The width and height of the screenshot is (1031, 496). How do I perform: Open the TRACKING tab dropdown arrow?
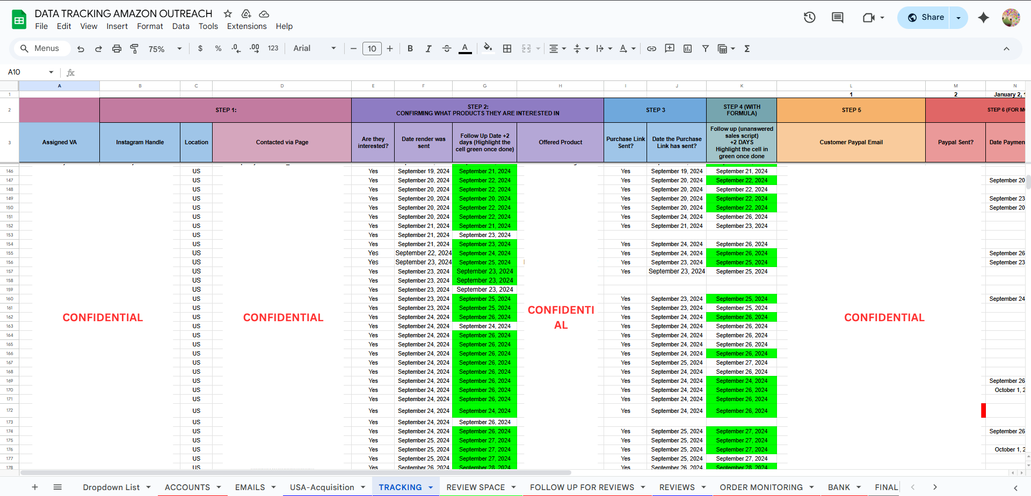pos(431,487)
